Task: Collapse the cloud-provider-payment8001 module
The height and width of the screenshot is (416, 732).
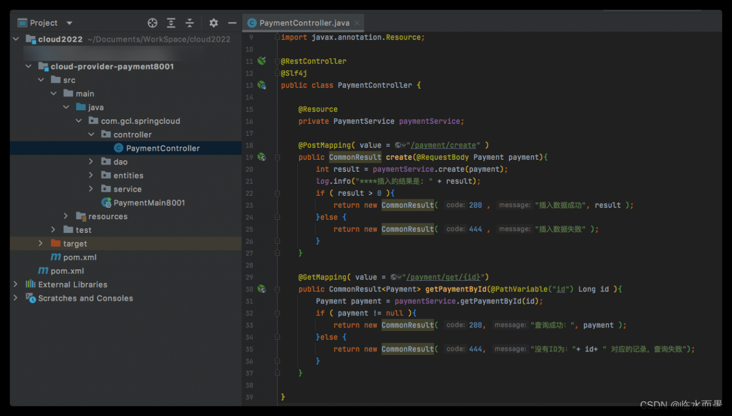Action: [x=29, y=66]
